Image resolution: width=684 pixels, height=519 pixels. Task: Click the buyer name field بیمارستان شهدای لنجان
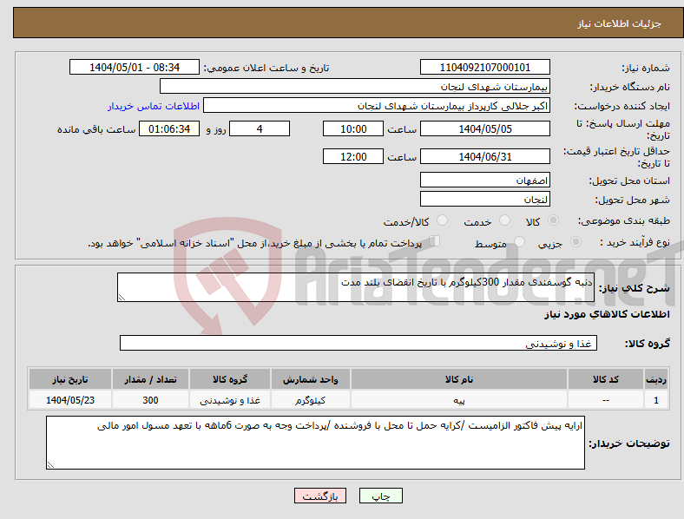tap(355, 86)
